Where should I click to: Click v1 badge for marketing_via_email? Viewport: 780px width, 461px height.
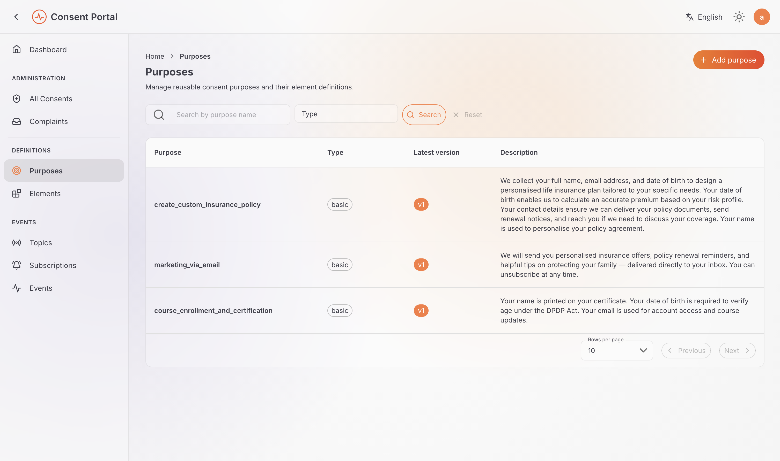[421, 265]
